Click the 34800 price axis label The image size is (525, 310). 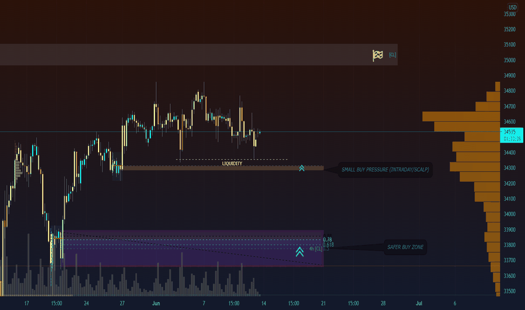pos(510,91)
